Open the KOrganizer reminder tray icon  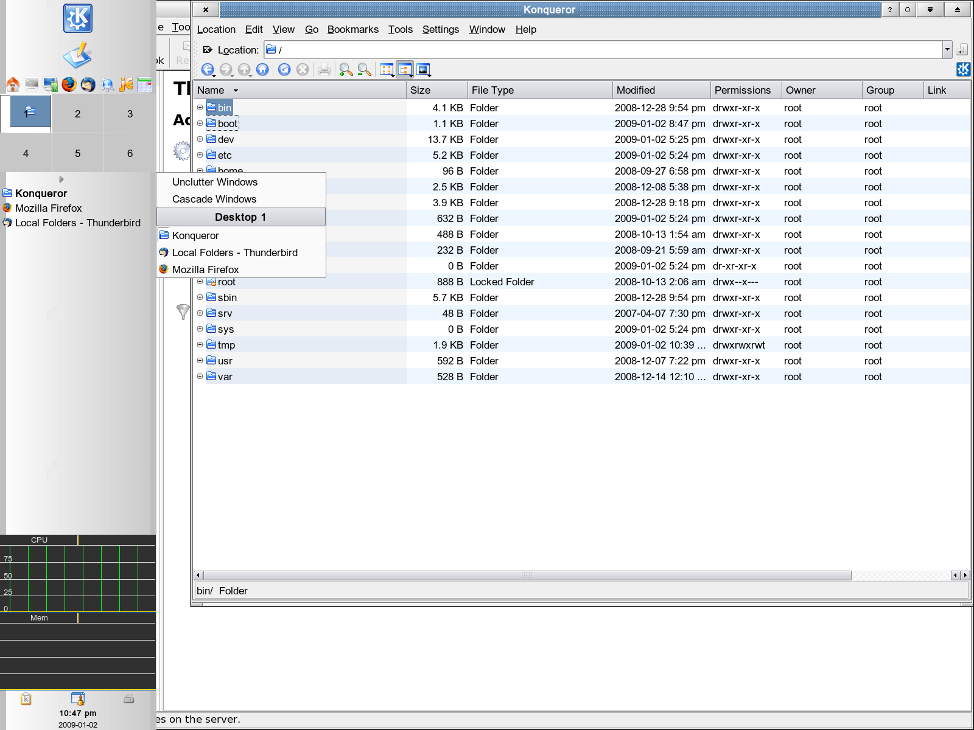[77, 699]
